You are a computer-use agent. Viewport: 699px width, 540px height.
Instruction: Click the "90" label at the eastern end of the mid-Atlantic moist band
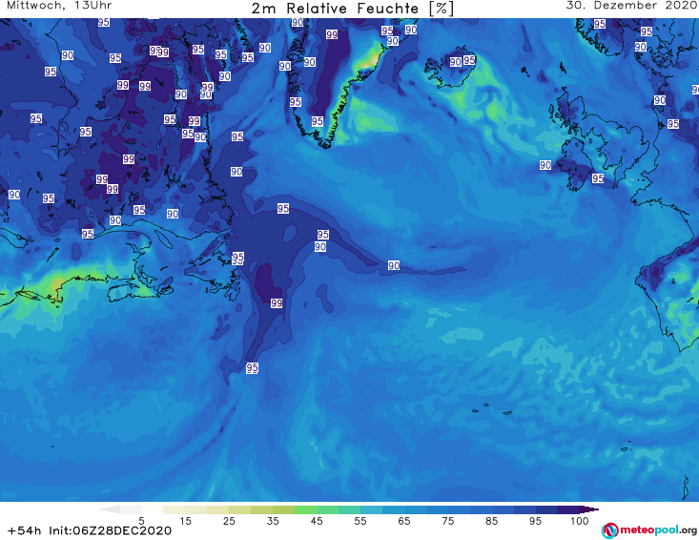click(394, 266)
